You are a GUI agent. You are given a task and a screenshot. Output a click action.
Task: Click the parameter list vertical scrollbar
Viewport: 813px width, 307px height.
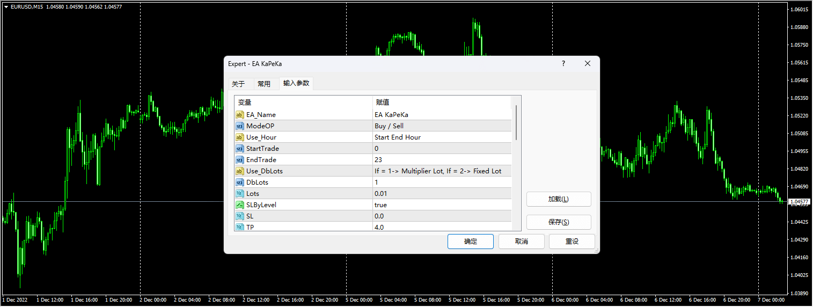tap(516, 122)
